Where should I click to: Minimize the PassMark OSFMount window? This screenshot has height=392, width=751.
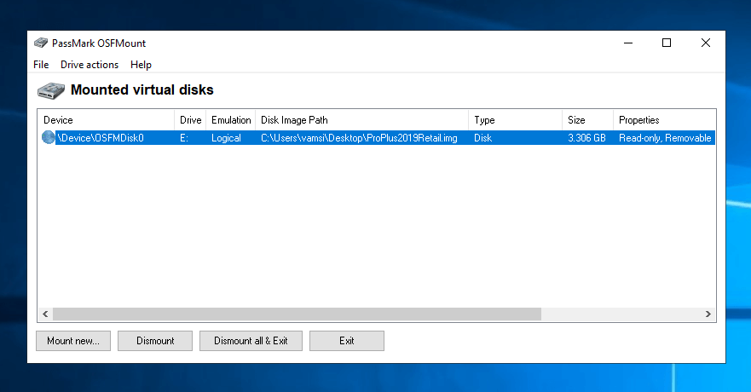628,43
